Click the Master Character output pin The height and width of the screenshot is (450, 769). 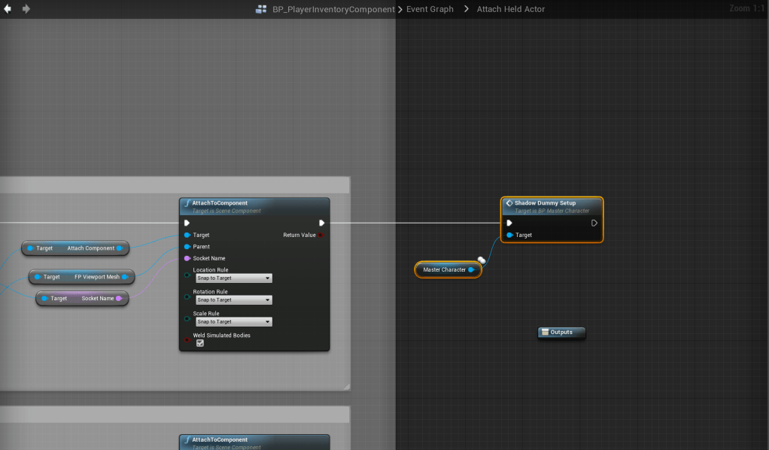pos(471,269)
